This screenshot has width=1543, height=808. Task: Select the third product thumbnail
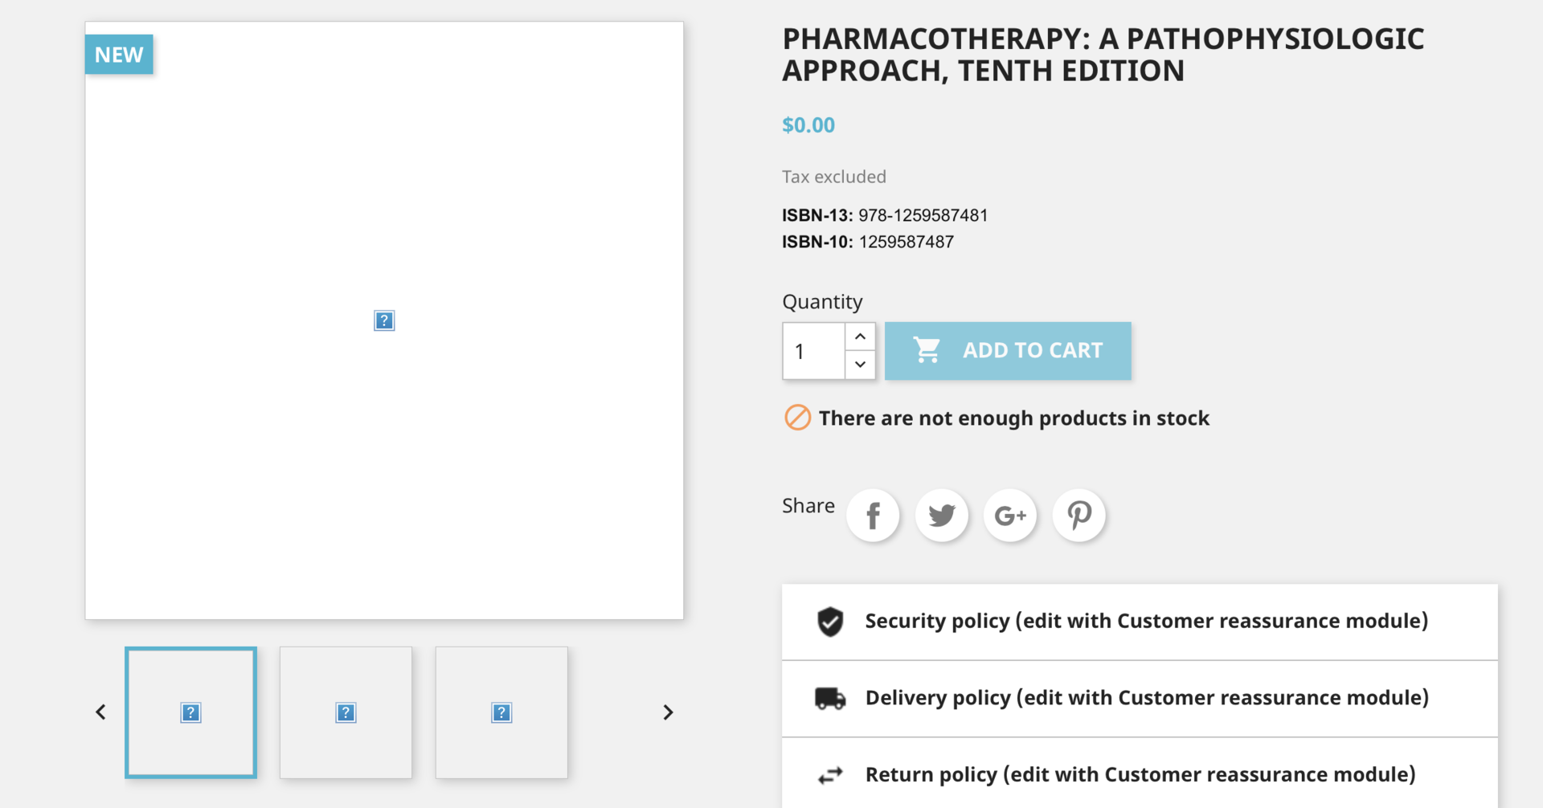(x=501, y=712)
